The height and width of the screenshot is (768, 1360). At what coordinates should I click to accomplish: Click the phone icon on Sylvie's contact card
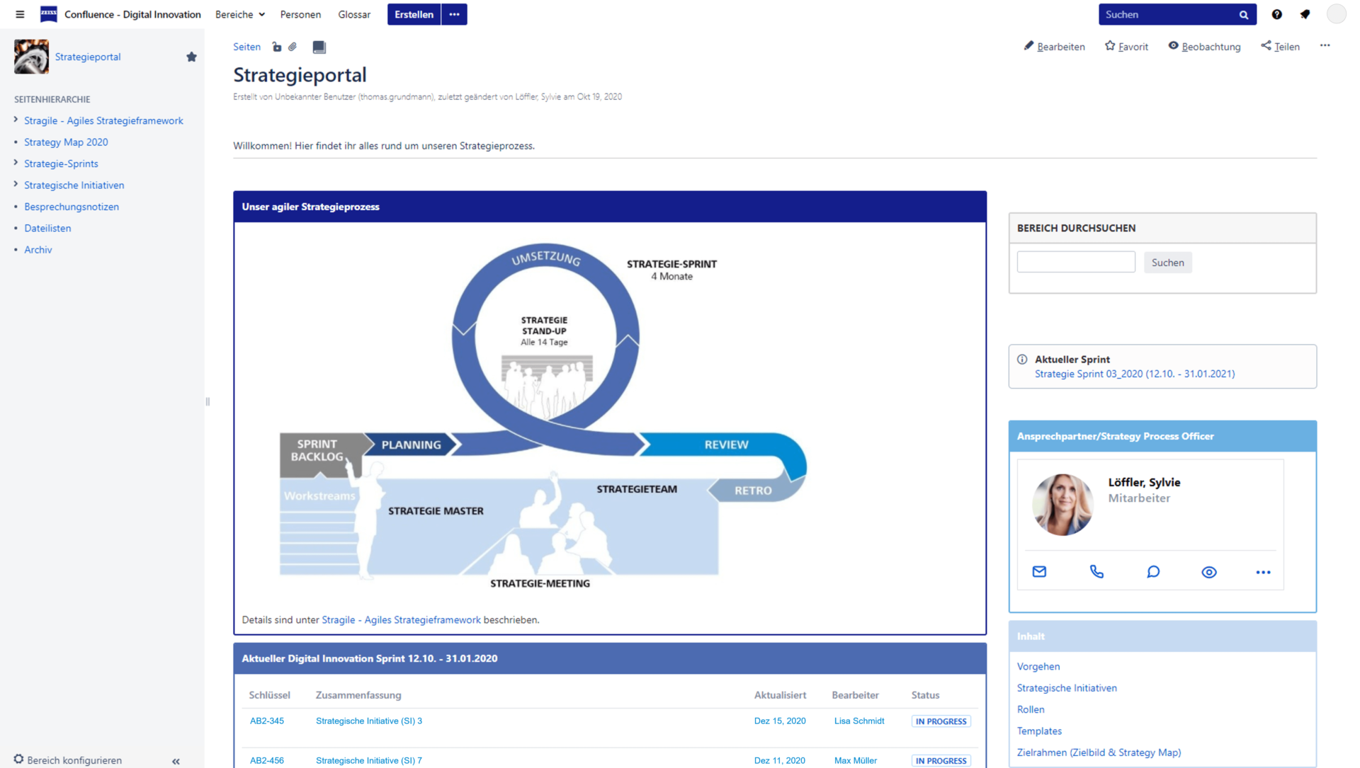1096,572
